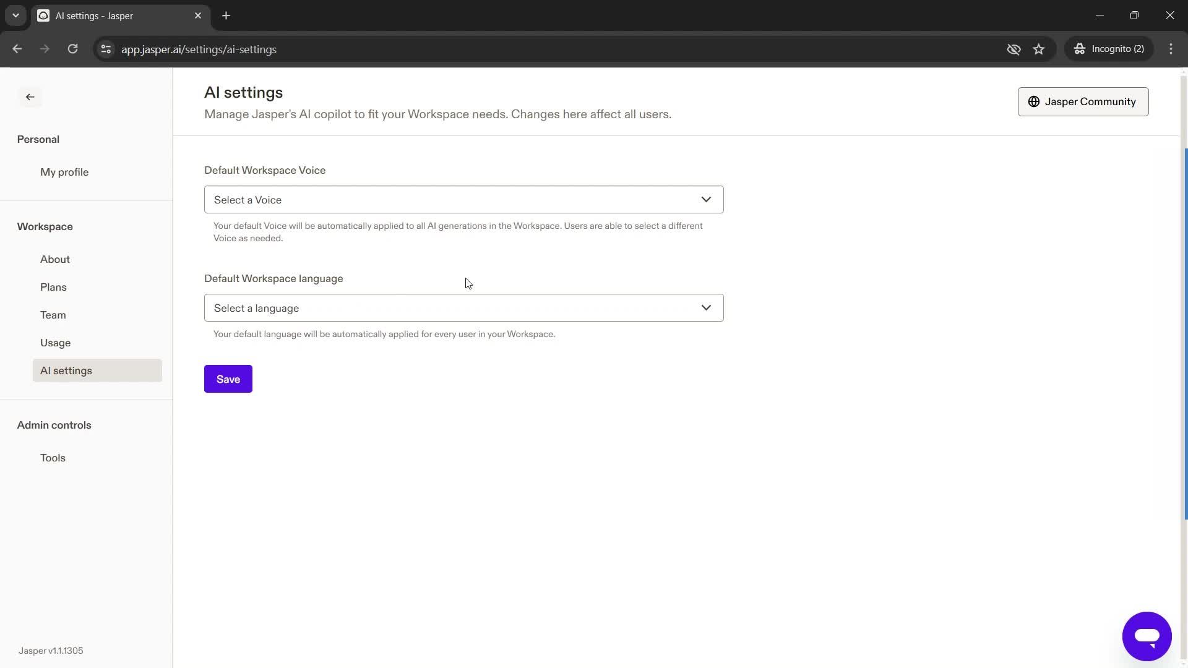Navigate to the My profile section
The height and width of the screenshot is (668, 1188).
pyautogui.click(x=64, y=172)
